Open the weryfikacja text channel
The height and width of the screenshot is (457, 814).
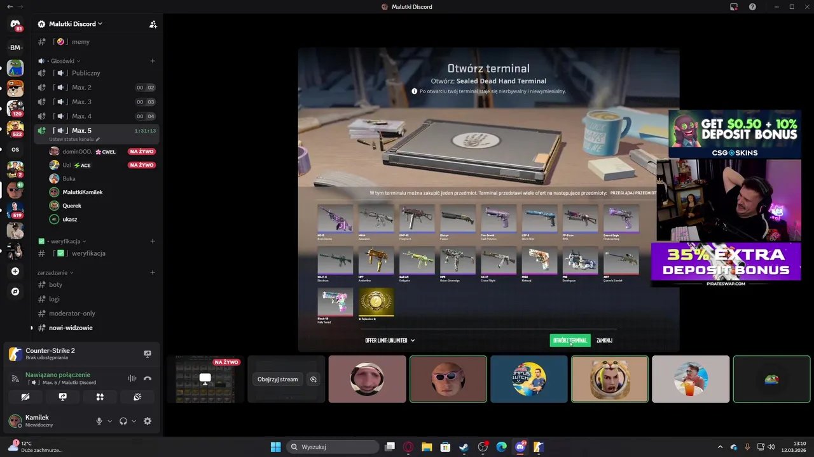pos(95,253)
